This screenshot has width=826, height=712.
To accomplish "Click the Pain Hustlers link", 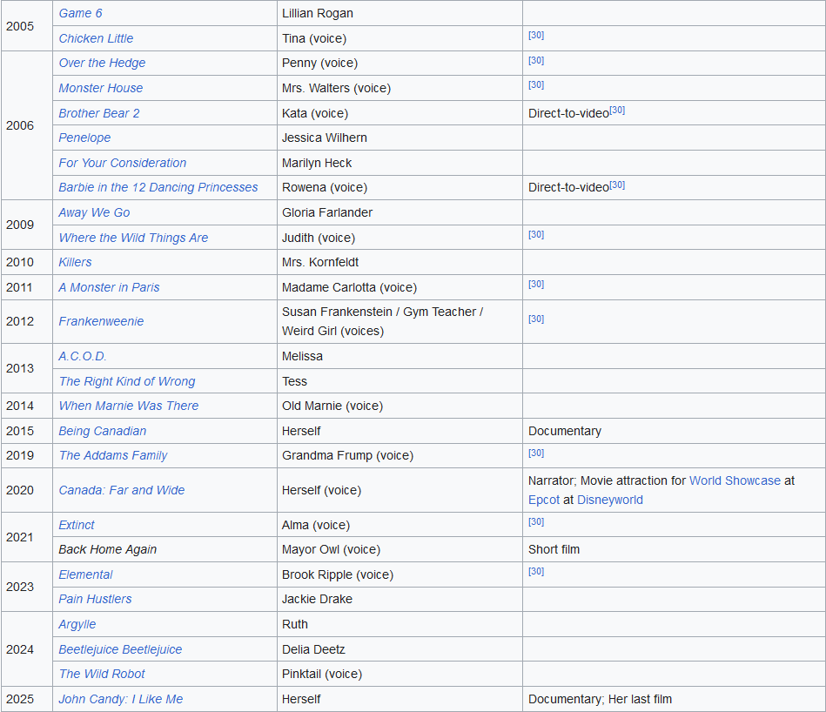I will (x=95, y=599).
